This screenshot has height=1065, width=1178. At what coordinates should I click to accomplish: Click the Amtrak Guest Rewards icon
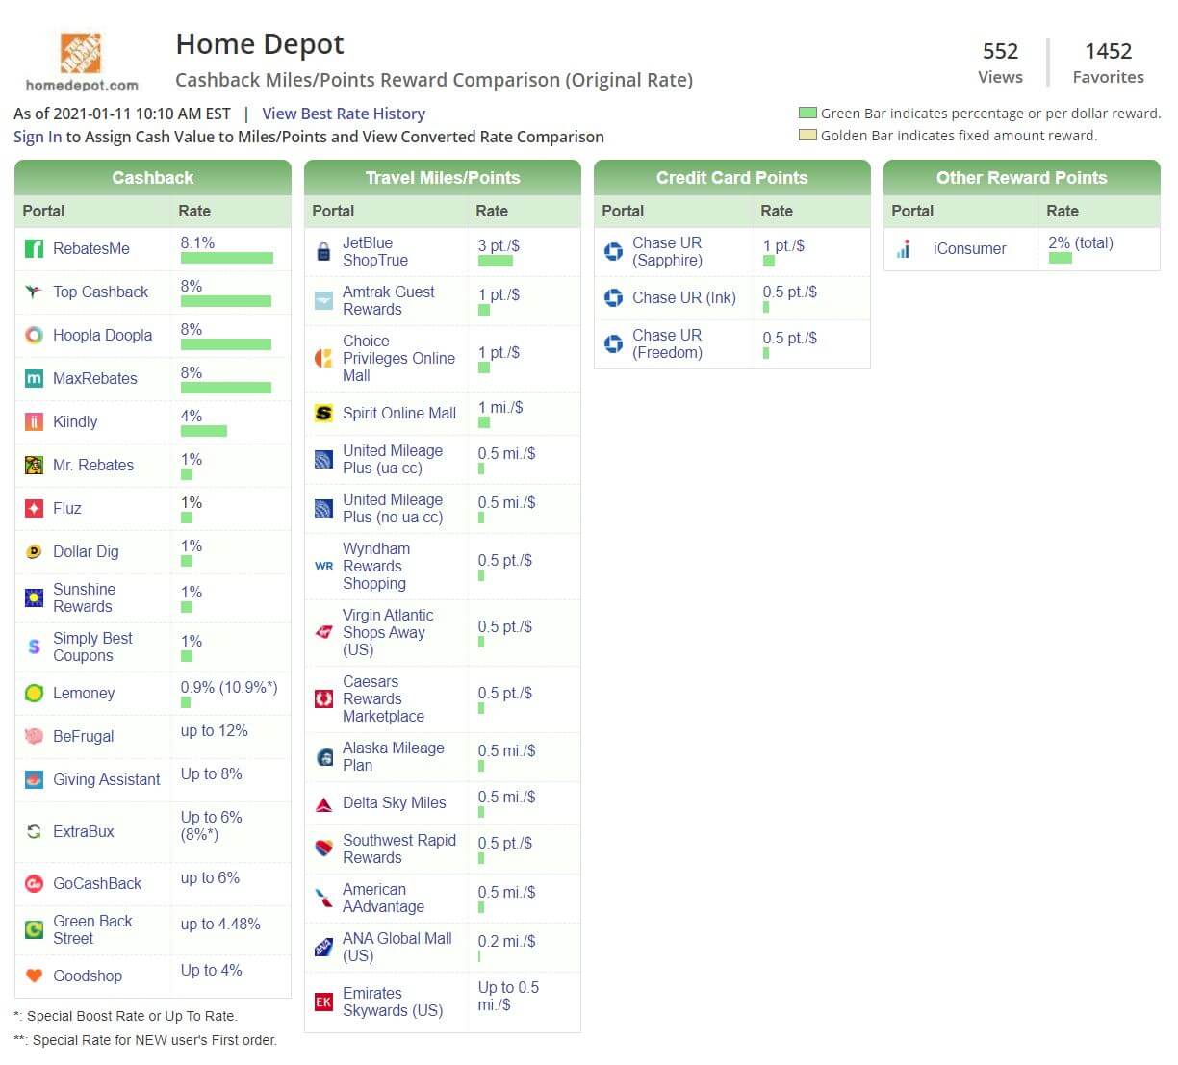click(x=323, y=300)
